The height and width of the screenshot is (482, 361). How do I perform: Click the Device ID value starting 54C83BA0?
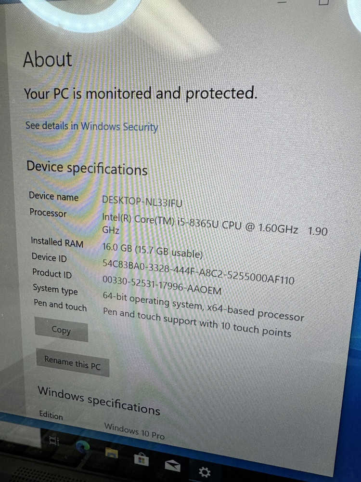click(x=198, y=271)
